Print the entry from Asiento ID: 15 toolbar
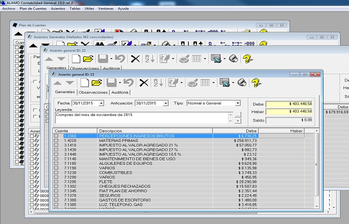The image size is (349, 224). [x=242, y=83]
